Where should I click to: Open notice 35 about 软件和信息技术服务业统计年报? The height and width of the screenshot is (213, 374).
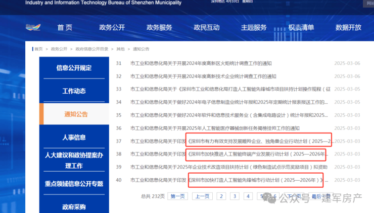coord(229,115)
